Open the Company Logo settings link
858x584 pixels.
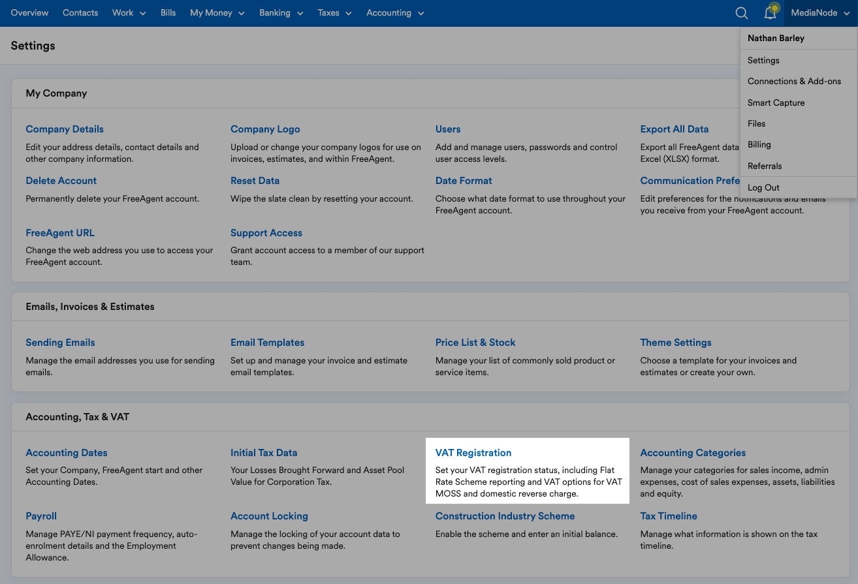point(265,129)
